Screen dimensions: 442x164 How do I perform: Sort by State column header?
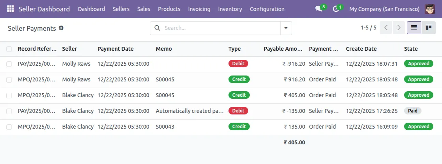(411, 49)
